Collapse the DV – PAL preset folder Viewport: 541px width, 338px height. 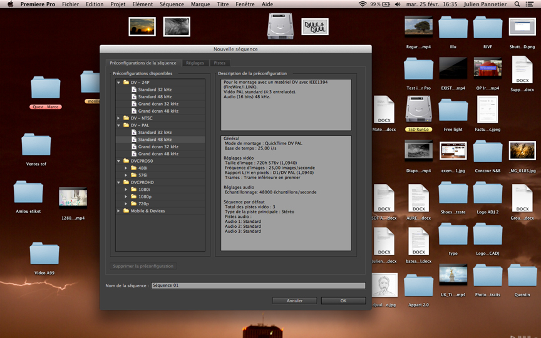[119, 125]
